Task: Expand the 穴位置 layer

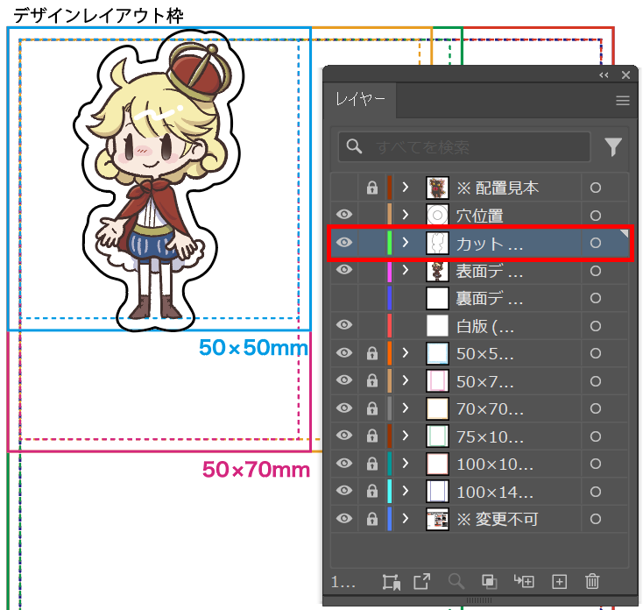Action: tap(405, 215)
